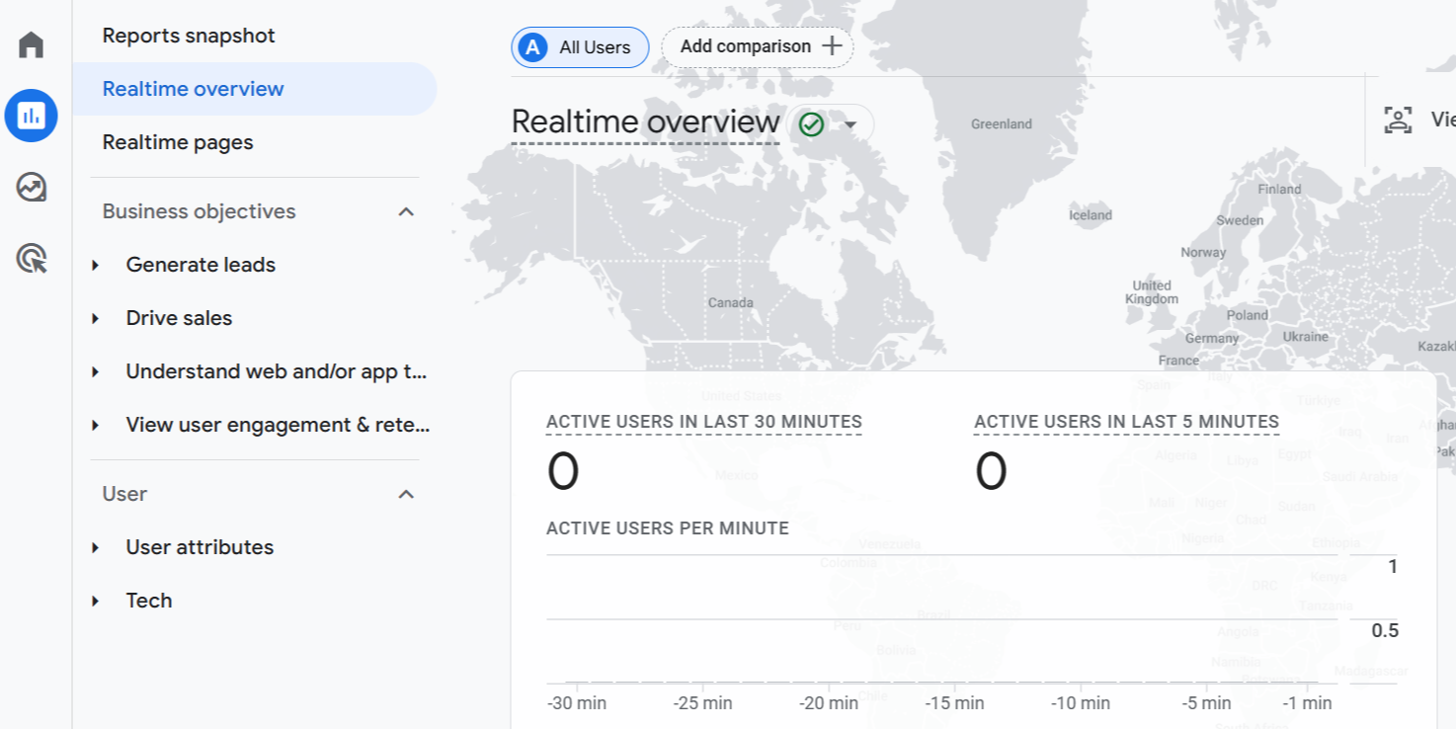Expand the Tech arrow
This screenshot has height=729, width=1456.
click(96, 601)
